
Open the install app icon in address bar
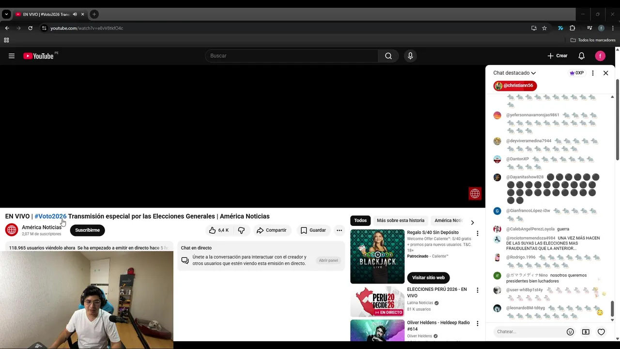tap(534, 28)
